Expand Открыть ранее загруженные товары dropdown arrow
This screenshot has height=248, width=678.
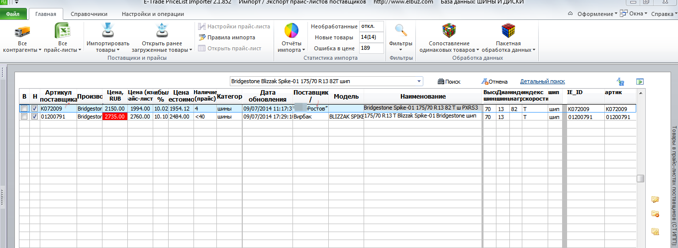[x=191, y=50]
